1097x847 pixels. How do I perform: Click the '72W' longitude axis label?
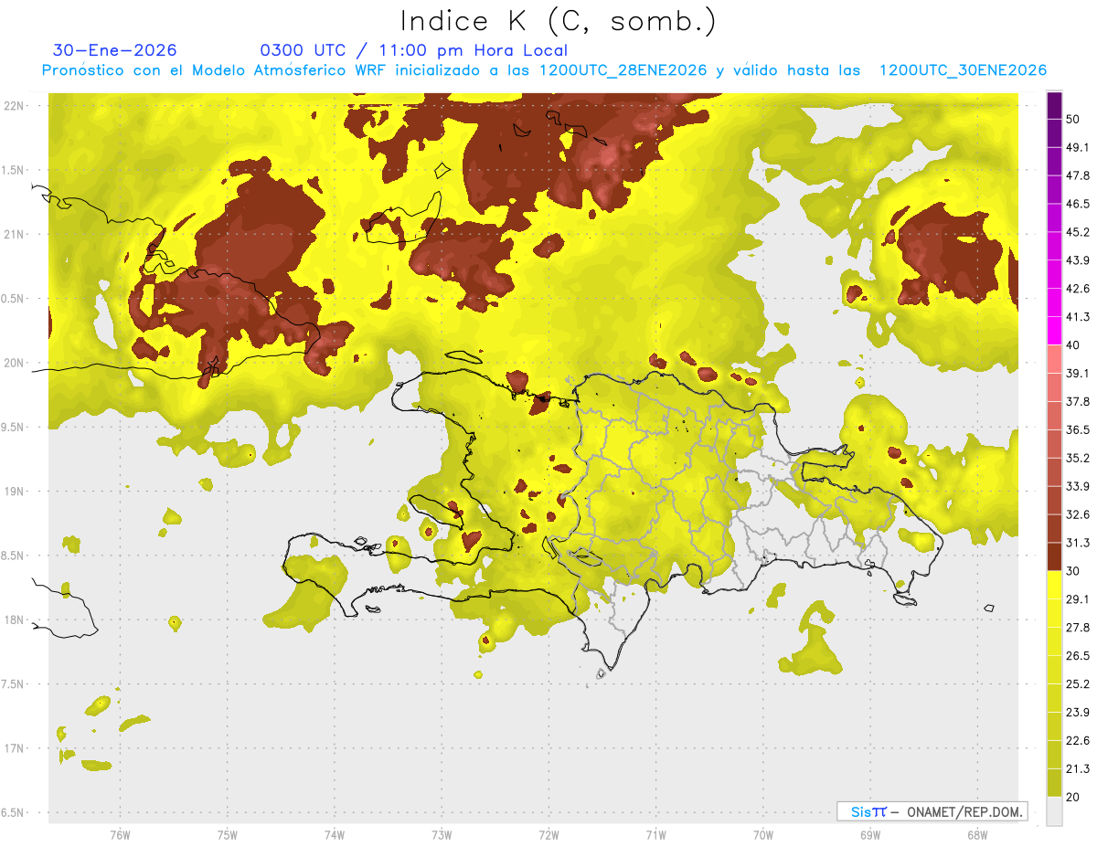548,834
